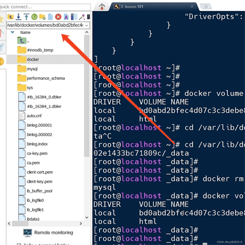Click the Name column header
Image resolution: width=245 pixels, height=245 pixels.
[25, 33]
